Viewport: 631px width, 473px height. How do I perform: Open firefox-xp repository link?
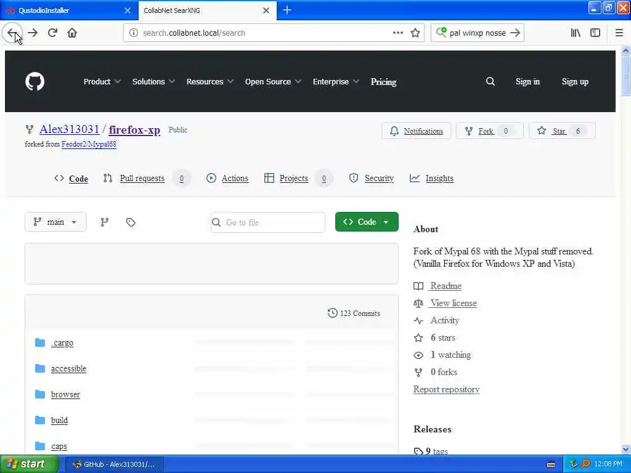click(x=134, y=129)
